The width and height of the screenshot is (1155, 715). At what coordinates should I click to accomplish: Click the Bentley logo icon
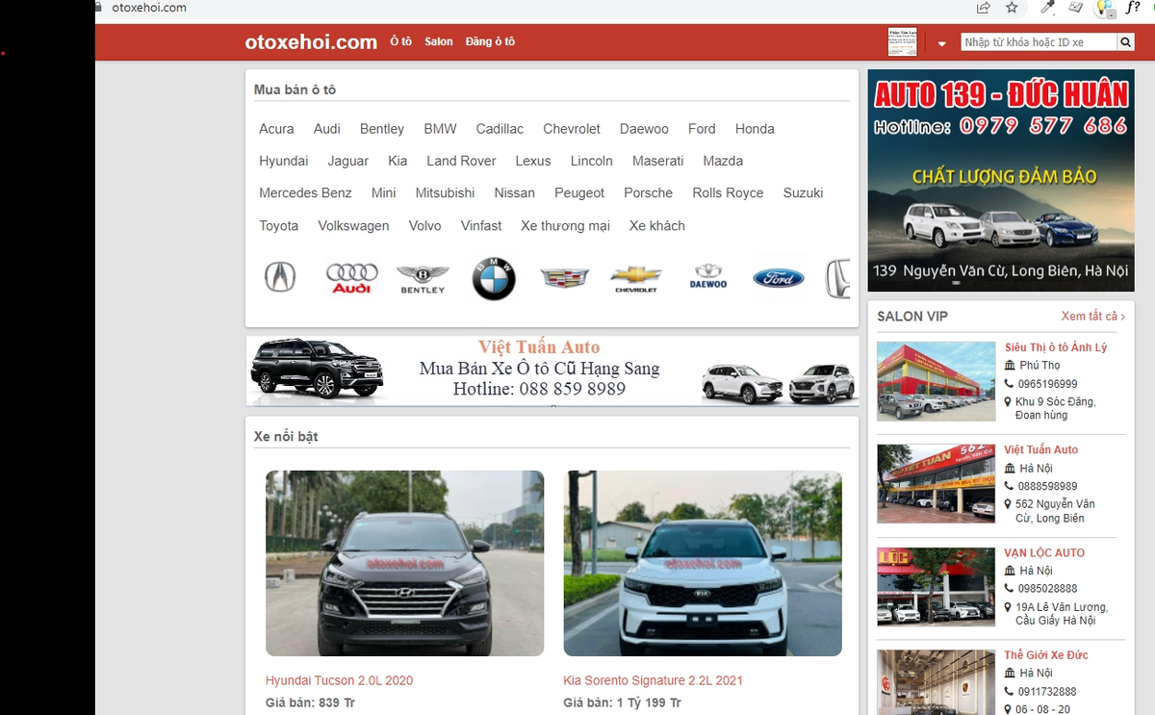423,279
